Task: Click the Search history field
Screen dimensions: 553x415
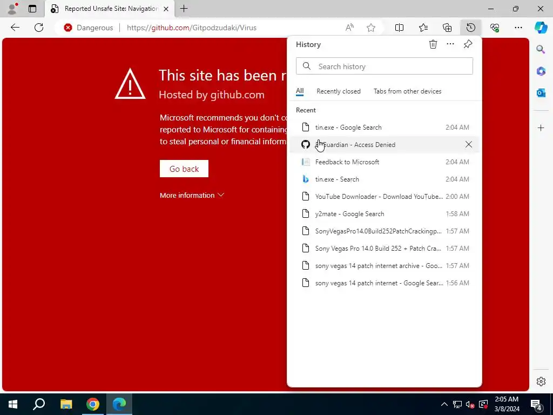Action: [x=384, y=66]
